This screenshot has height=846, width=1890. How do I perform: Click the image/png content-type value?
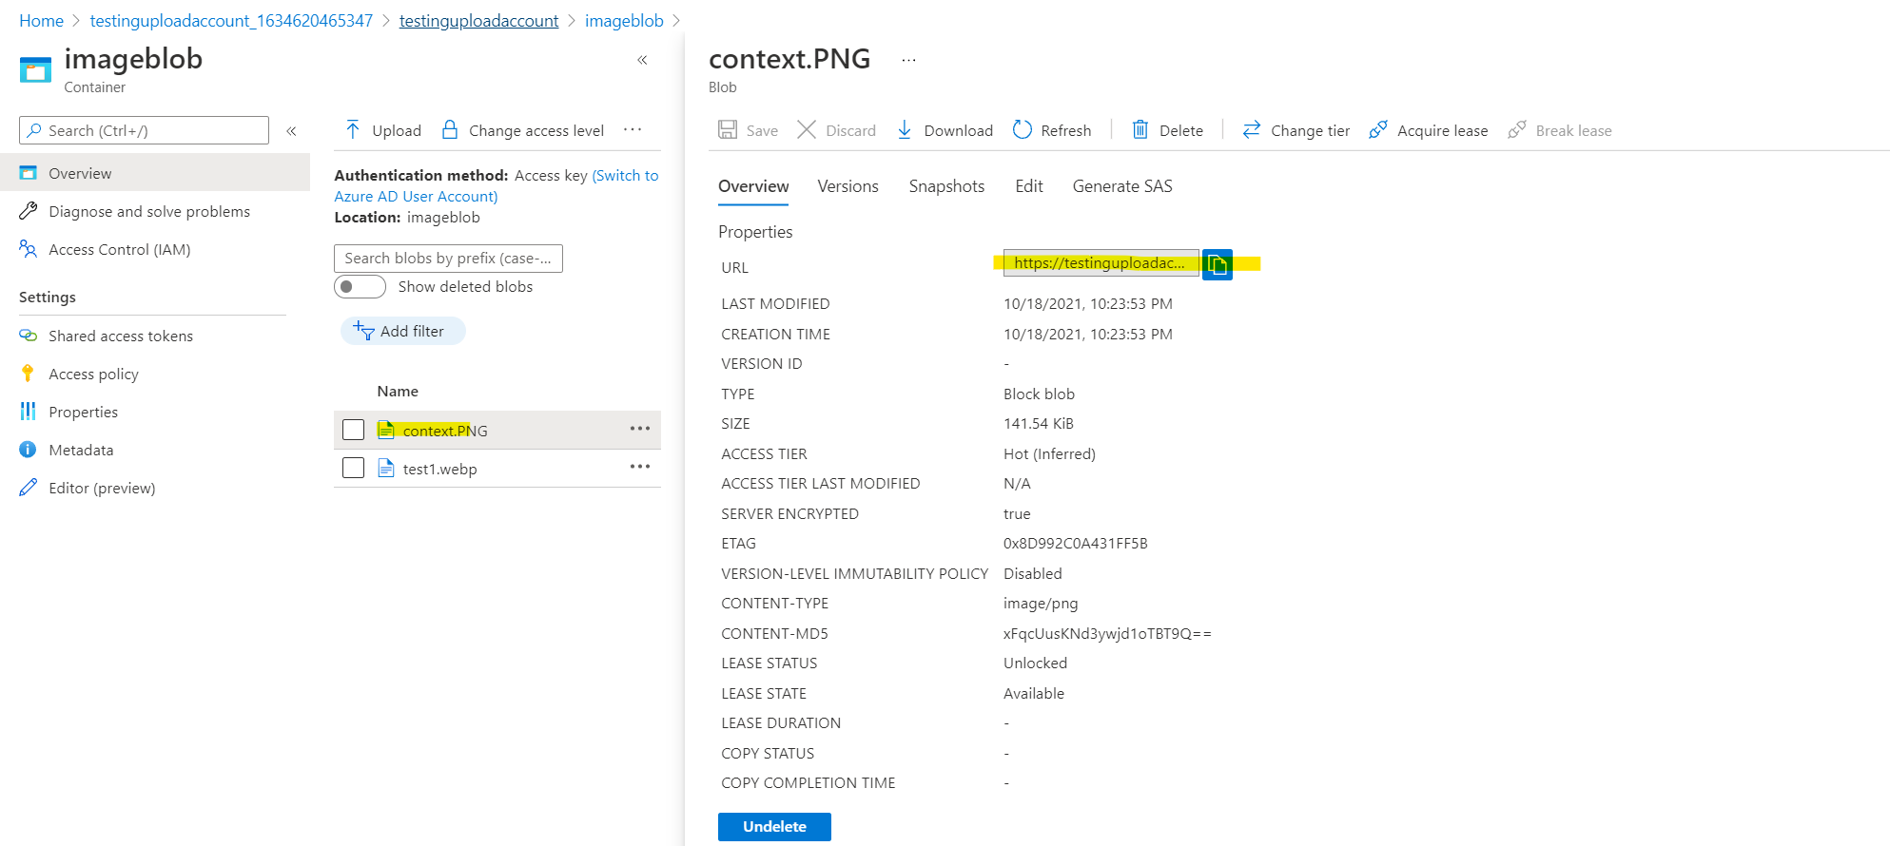point(1041,604)
